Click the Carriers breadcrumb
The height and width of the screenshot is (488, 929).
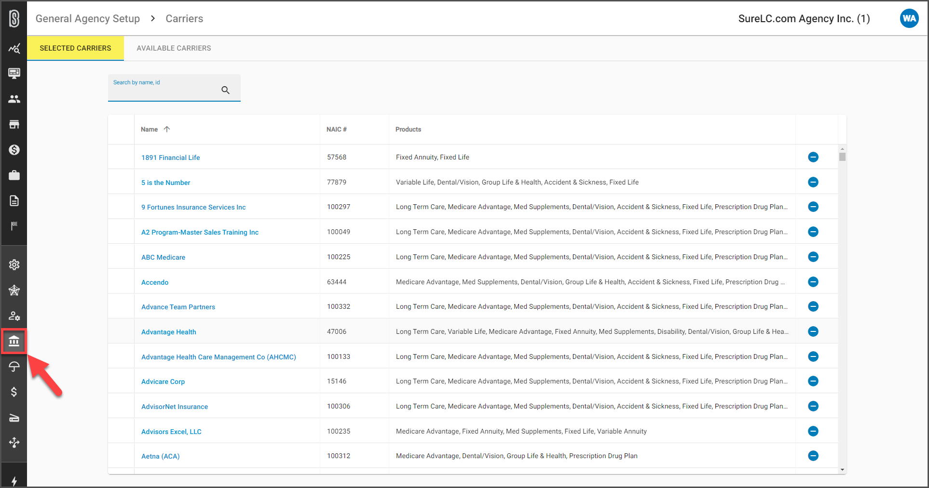(184, 19)
